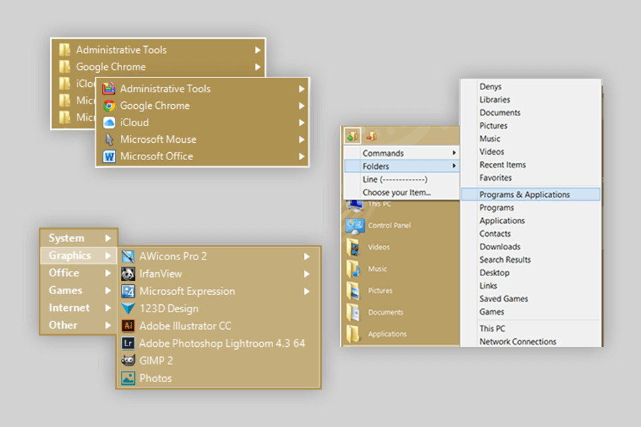Select This PC in folder list
The width and height of the screenshot is (641, 427).
click(x=531, y=328)
